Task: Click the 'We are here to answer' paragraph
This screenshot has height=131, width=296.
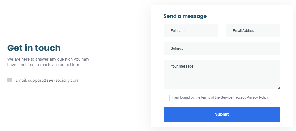Action: (48, 59)
